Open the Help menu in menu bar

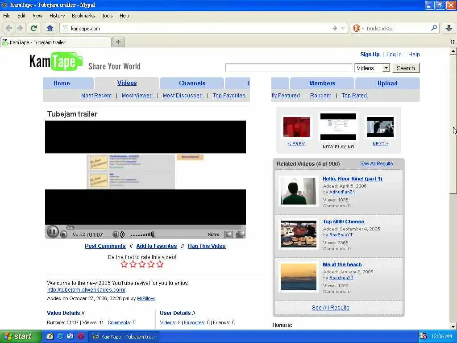pyautogui.click(x=124, y=16)
